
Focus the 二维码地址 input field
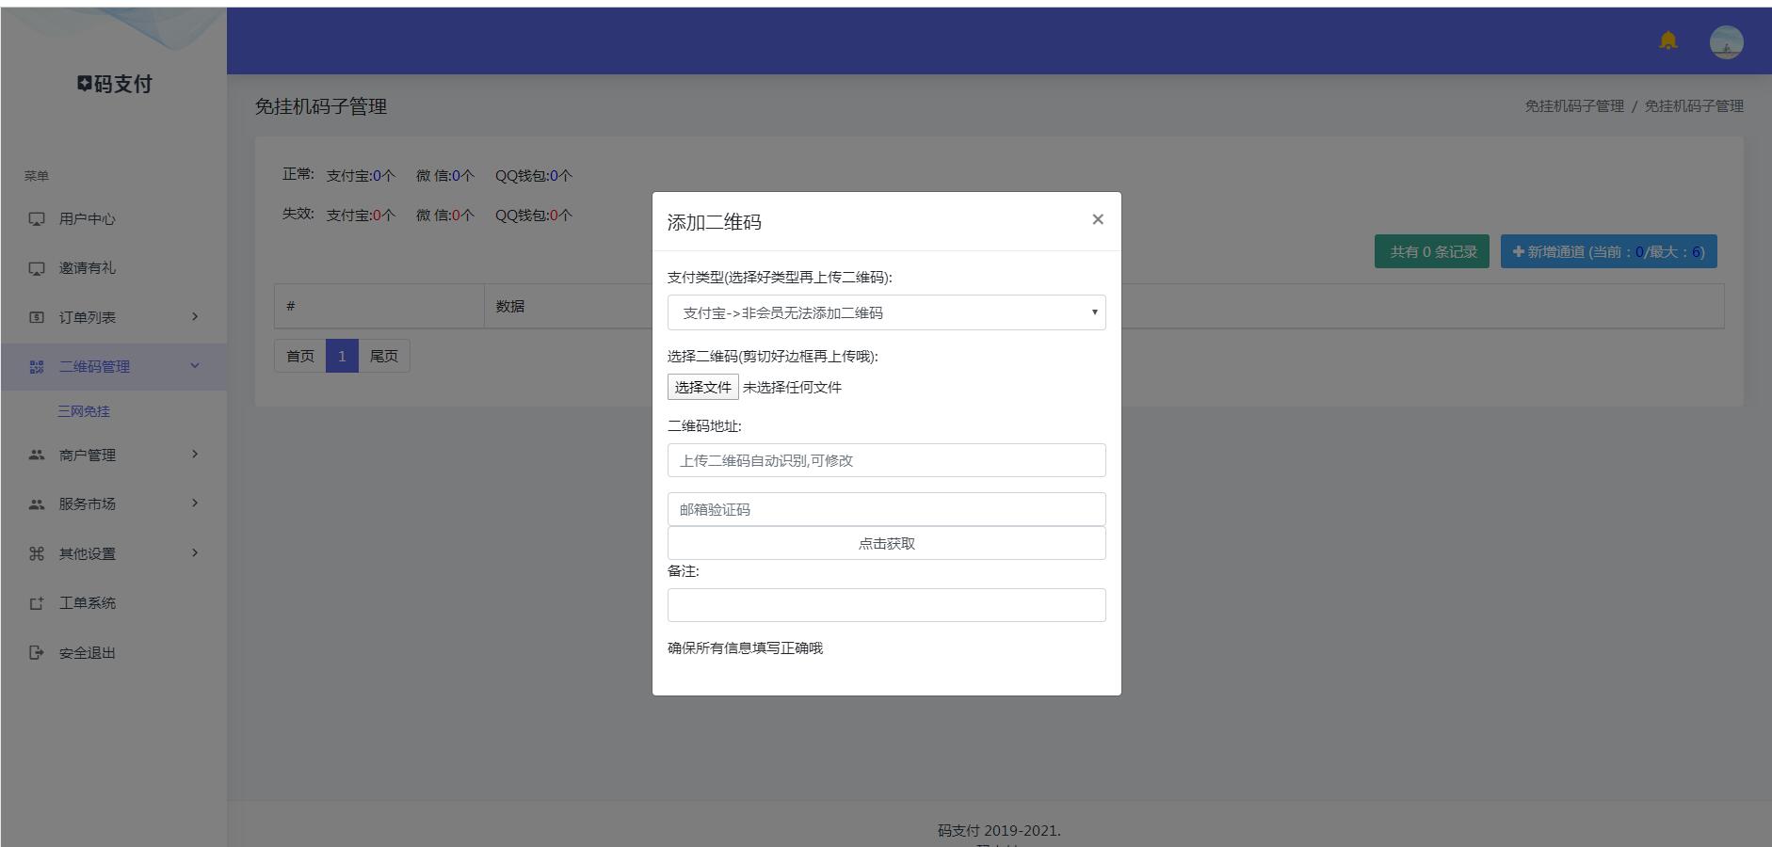click(x=886, y=460)
